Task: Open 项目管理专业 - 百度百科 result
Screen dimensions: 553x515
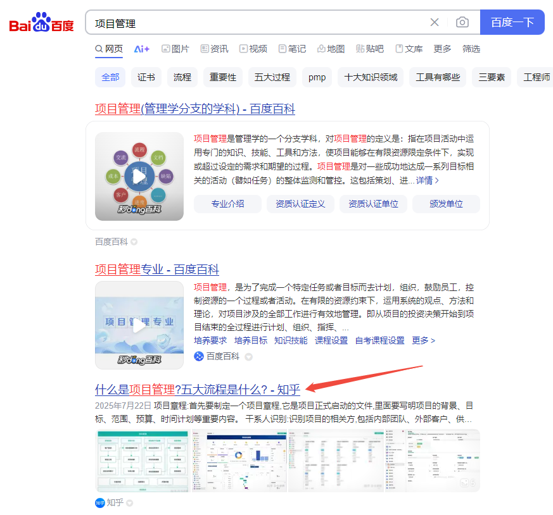Action: 157,270
